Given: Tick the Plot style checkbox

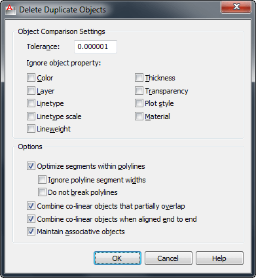Looking at the screenshot, I should click(x=139, y=103).
